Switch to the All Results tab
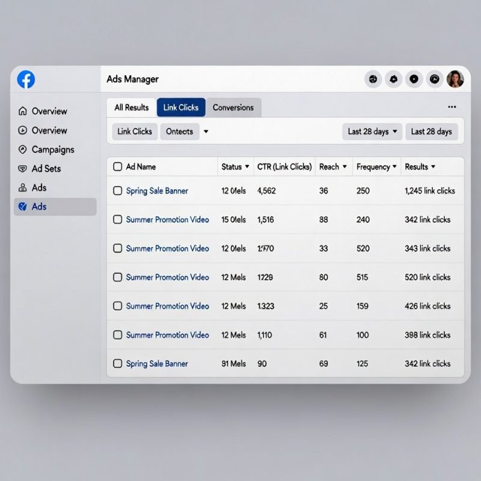 131,108
